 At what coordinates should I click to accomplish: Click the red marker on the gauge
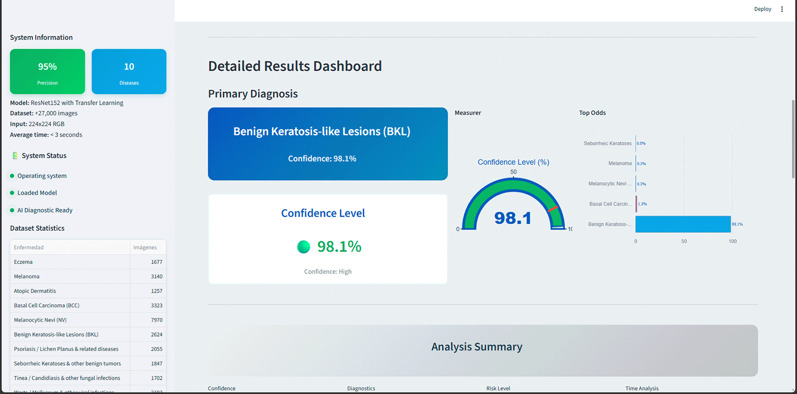tap(553, 208)
